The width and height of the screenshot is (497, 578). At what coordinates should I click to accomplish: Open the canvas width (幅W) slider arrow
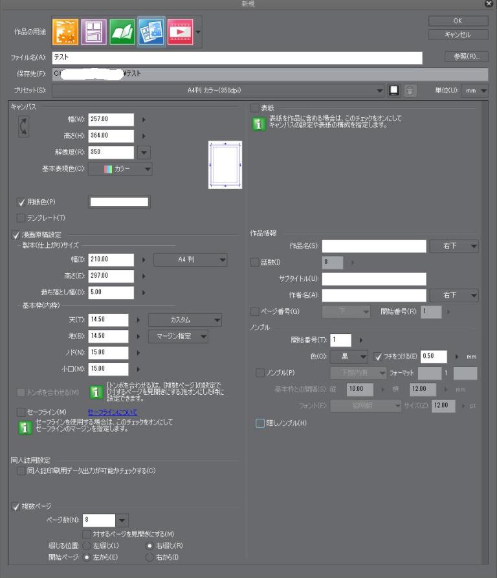point(144,120)
